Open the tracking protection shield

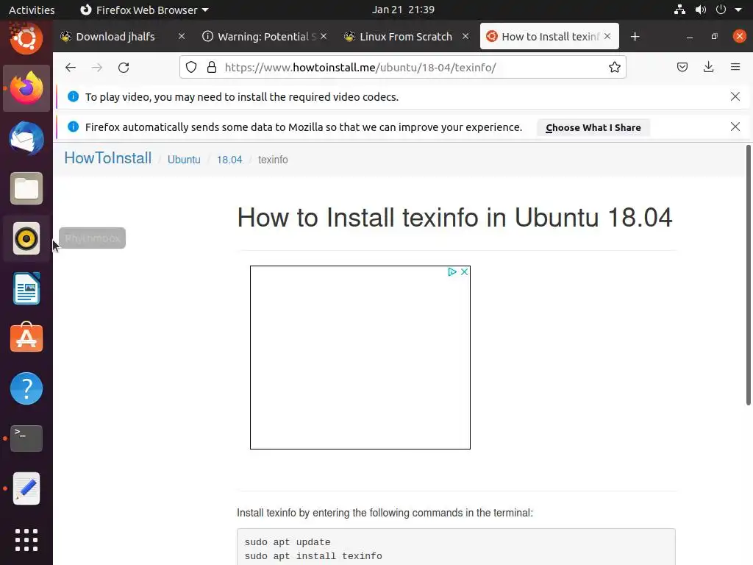pyautogui.click(x=191, y=67)
